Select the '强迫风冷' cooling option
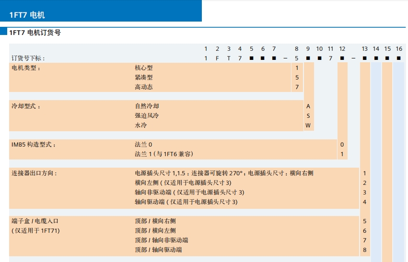The height and width of the screenshot is (262, 408). tap(147, 115)
